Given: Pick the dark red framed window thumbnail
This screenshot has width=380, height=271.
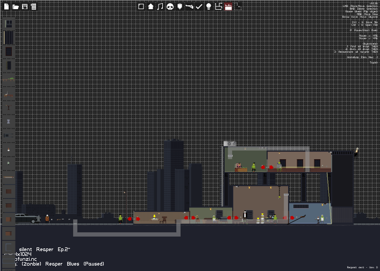Looking at the screenshot, I should click(9, 52).
